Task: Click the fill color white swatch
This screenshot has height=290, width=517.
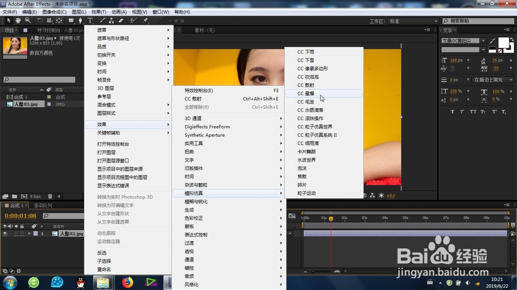Action: (503, 43)
